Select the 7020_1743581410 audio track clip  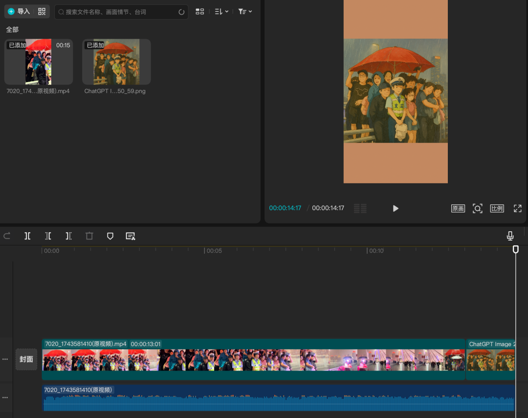[x=279, y=398]
